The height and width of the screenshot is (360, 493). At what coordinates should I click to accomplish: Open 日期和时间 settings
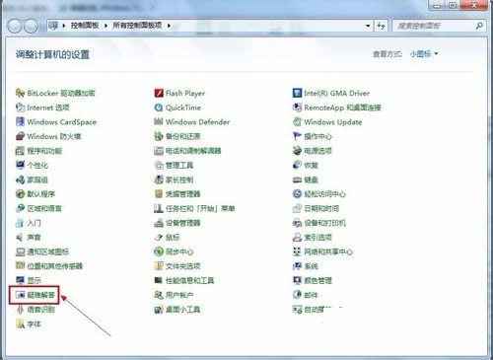pos(316,208)
